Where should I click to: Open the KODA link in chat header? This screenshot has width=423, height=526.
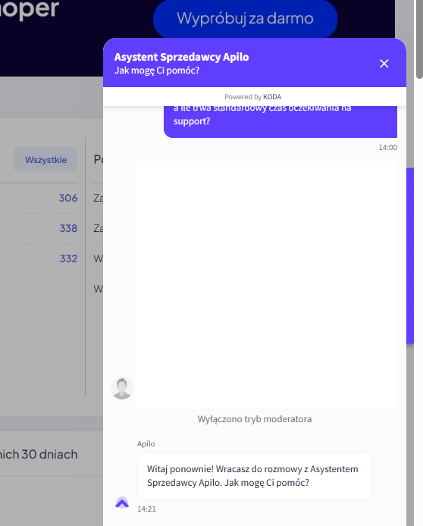(272, 97)
